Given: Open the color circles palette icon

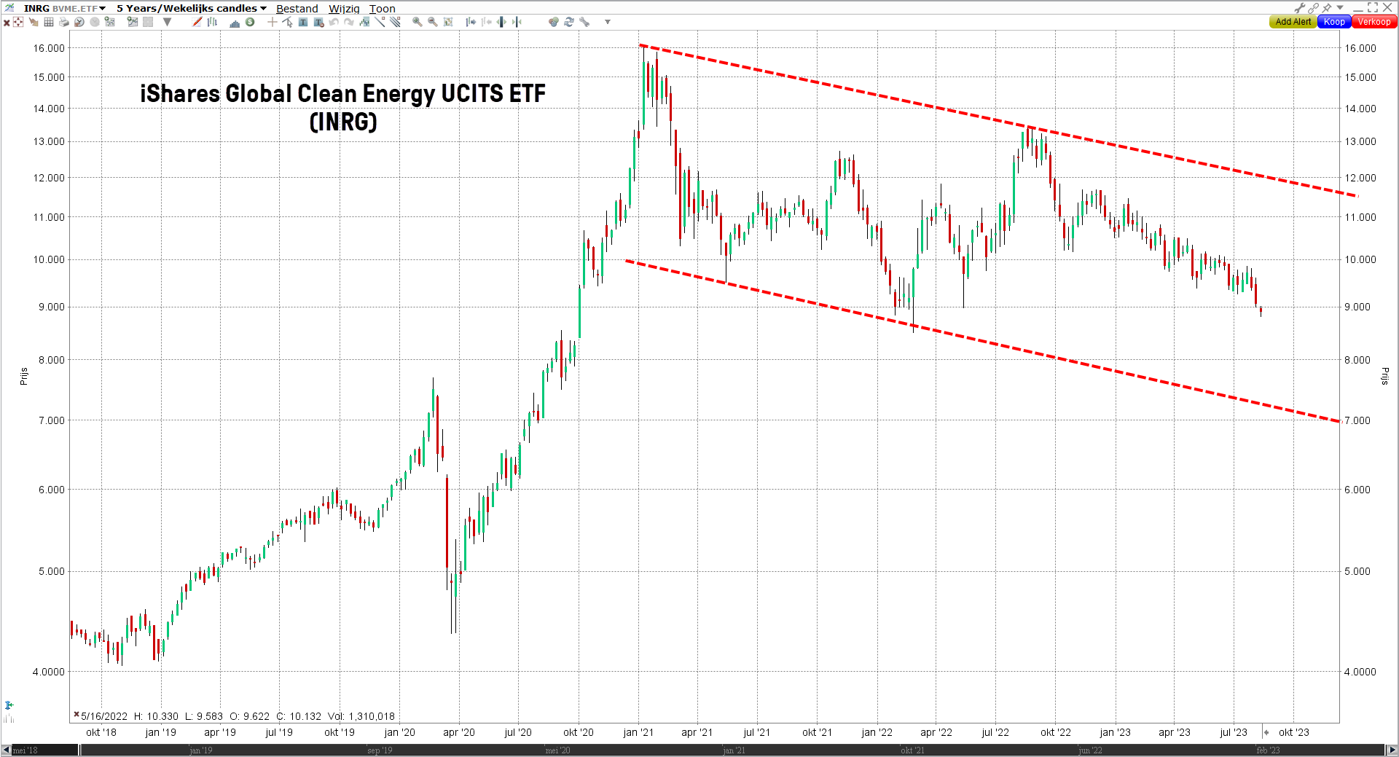Looking at the screenshot, I should pyautogui.click(x=553, y=22).
